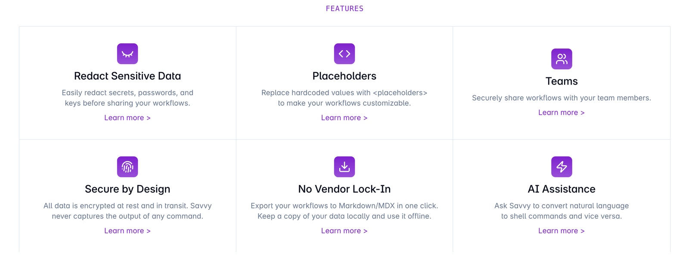689x269 pixels.
Task: Click the purple FEATURES section label
Action: 344,9
